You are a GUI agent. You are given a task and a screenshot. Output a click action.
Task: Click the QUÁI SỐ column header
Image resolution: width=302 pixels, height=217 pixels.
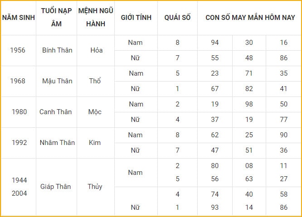tap(177, 18)
